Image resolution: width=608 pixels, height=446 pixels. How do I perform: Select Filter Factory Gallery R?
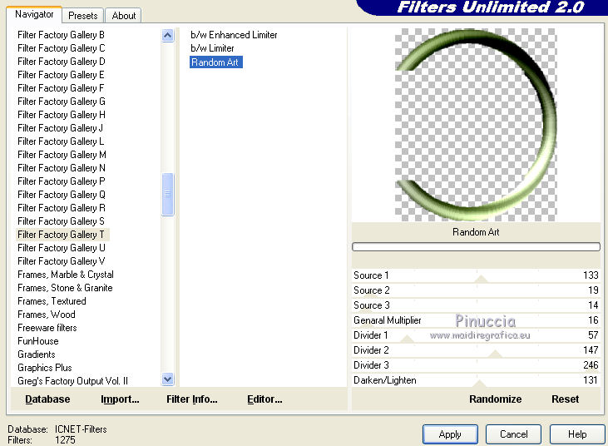coord(62,208)
